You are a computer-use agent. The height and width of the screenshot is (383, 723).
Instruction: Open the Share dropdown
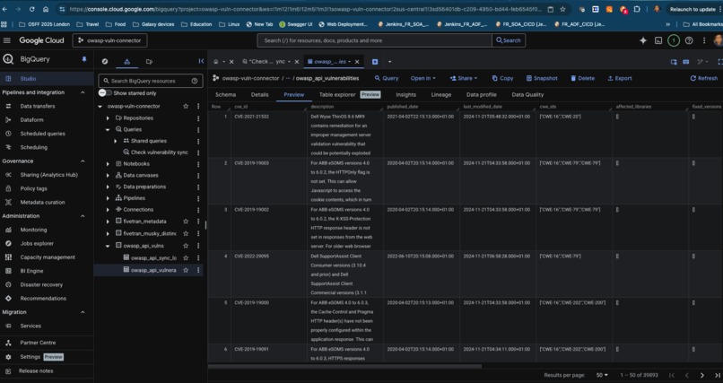(x=464, y=78)
